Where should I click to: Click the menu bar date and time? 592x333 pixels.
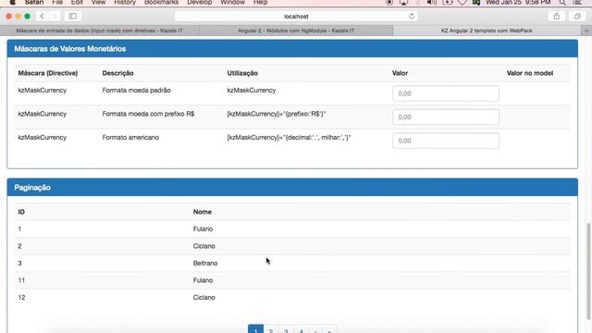tap(518, 2)
